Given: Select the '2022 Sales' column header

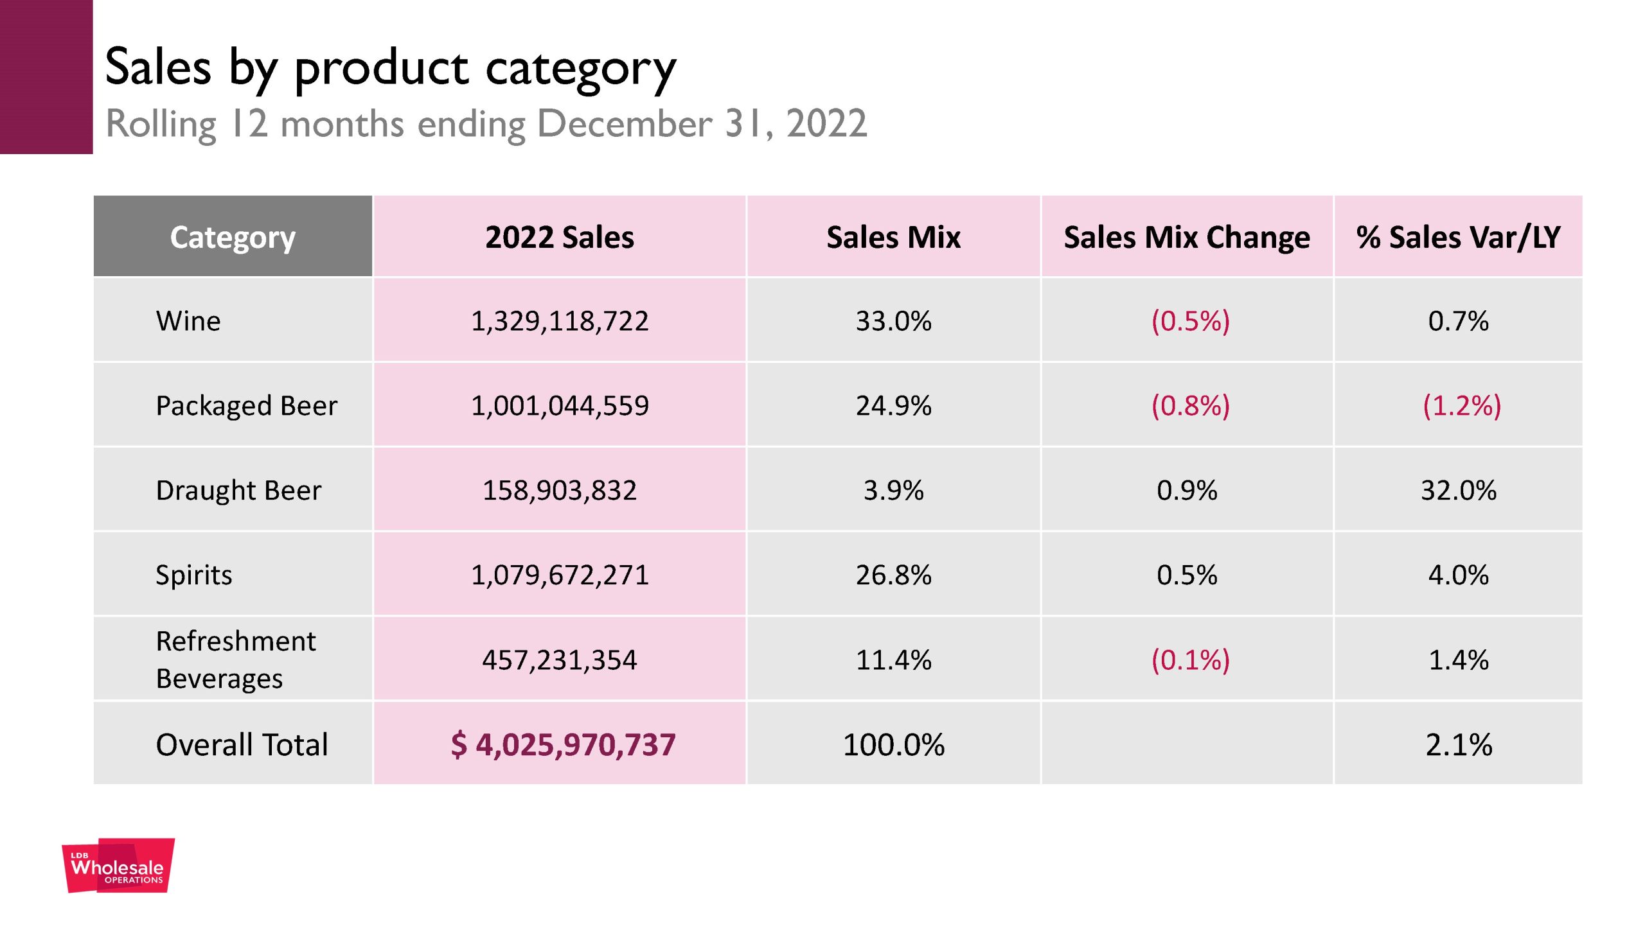Looking at the screenshot, I should coord(559,237).
